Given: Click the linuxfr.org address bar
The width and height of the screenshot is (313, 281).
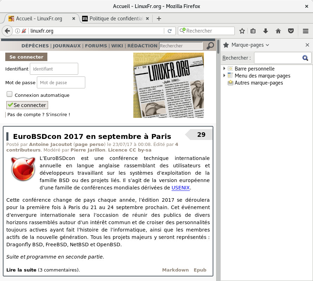Looking at the screenshot, I should (x=96, y=31).
